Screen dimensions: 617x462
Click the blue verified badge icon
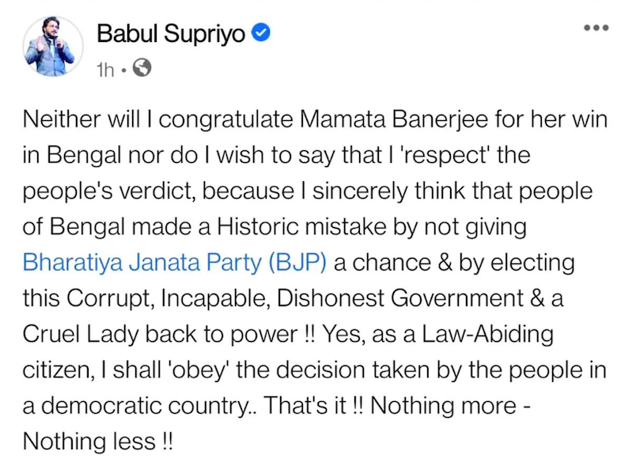coord(262,33)
